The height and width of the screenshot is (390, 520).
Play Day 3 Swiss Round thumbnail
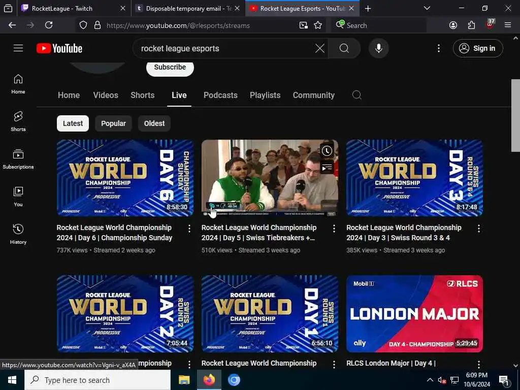[x=414, y=178]
